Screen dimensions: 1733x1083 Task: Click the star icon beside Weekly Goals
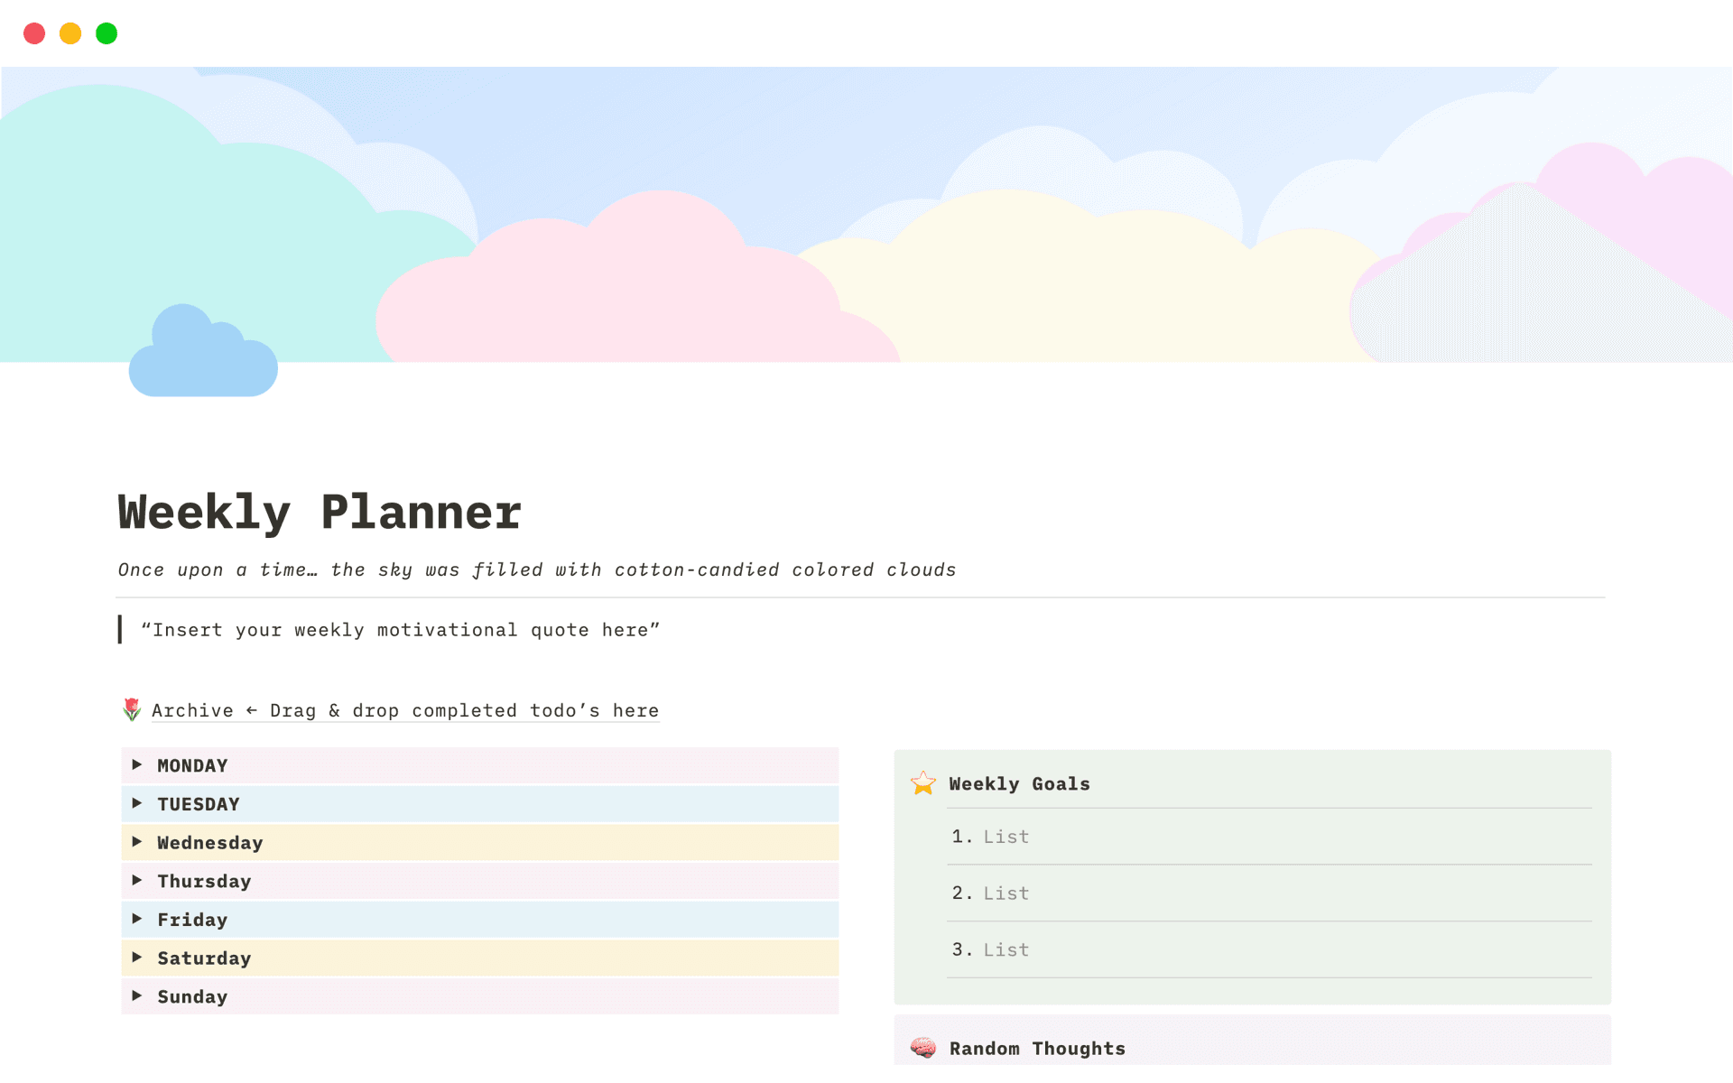(923, 783)
